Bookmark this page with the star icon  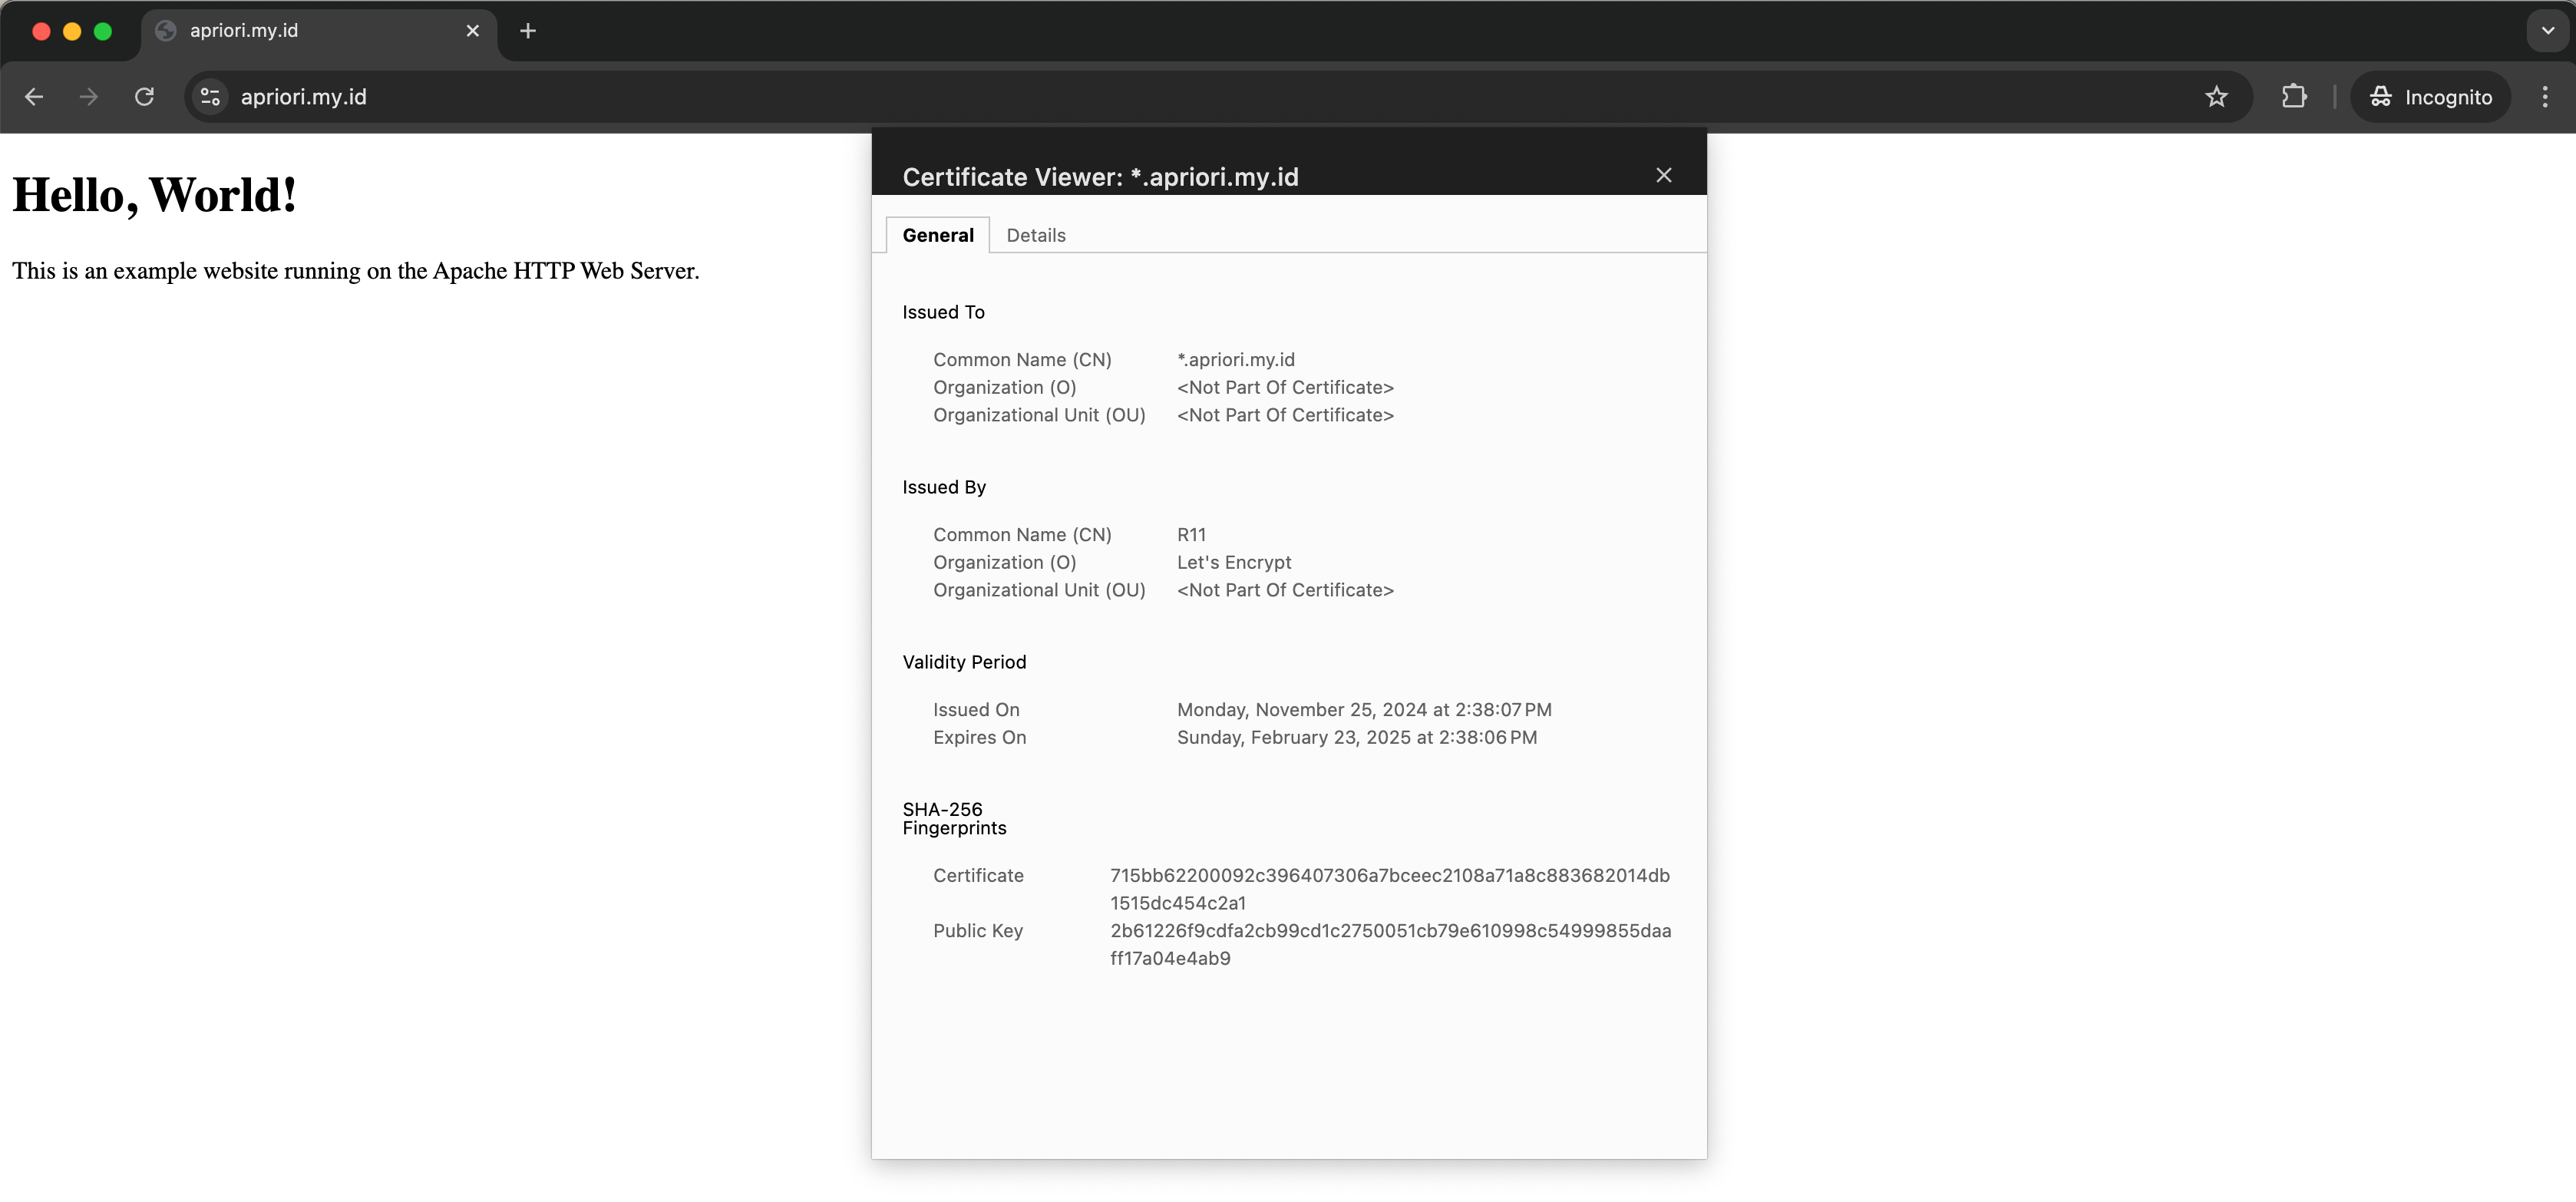(x=2217, y=97)
